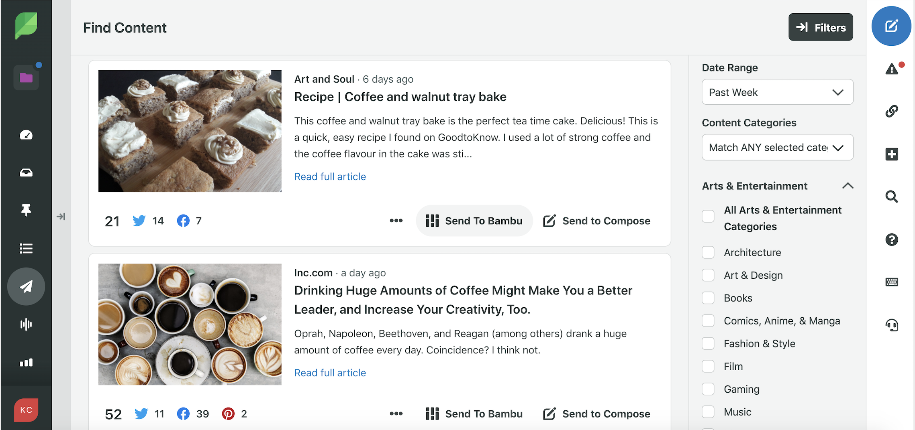
Task: Click the link chain icon
Action: click(892, 111)
